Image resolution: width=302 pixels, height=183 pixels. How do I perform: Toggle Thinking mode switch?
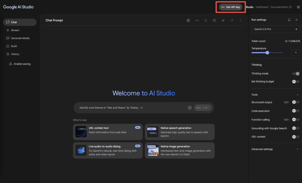tap(296, 74)
